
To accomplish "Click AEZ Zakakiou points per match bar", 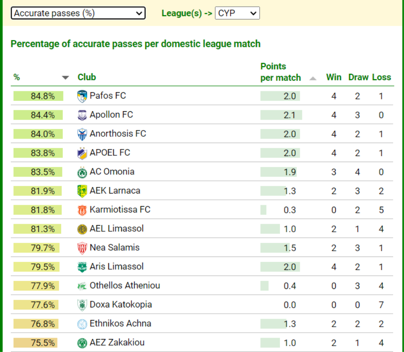I will click(x=271, y=343).
